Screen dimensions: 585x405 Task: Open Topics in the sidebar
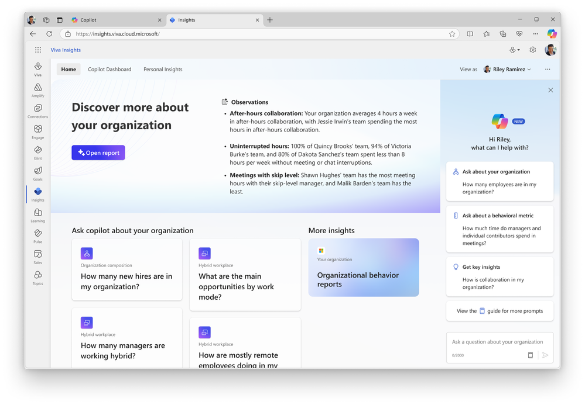(x=37, y=278)
